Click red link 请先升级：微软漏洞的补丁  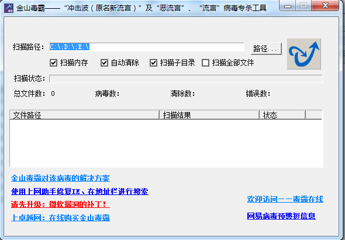pos(60,204)
